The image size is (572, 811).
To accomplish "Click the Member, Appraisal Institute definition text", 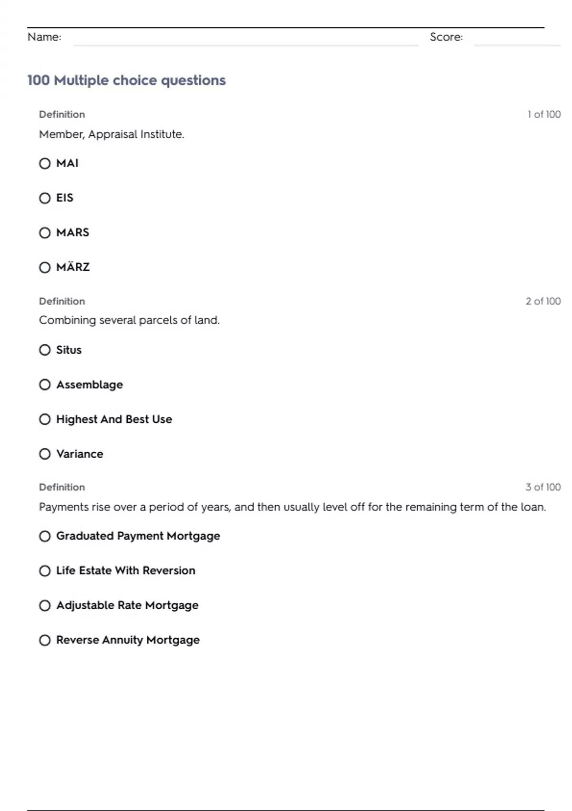I will point(112,135).
